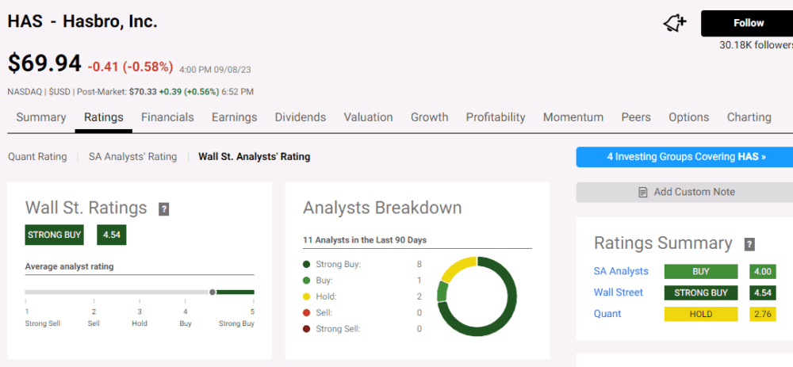Follow Hasbro stock
Viewport: 793px width, 367px height.
pyautogui.click(x=748, y=23)
